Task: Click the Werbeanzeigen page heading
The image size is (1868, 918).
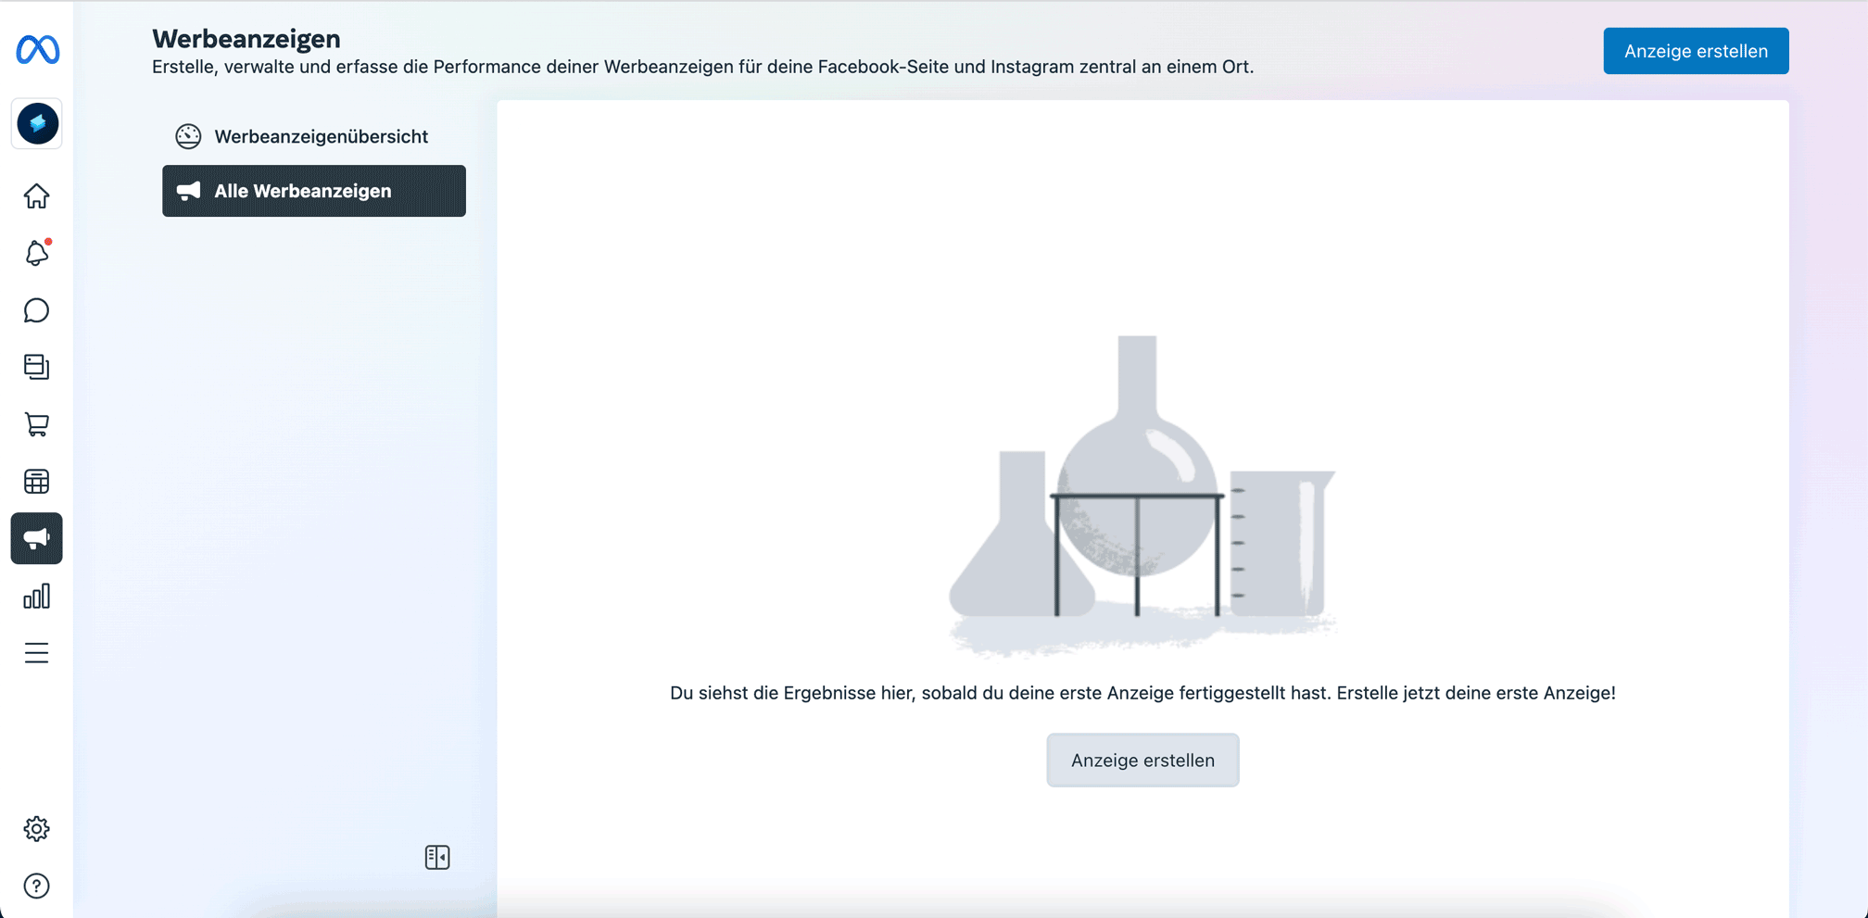Action: [246, 39]
